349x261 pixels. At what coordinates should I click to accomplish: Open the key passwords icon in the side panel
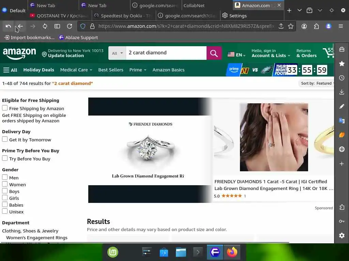[x=342, y=221]
